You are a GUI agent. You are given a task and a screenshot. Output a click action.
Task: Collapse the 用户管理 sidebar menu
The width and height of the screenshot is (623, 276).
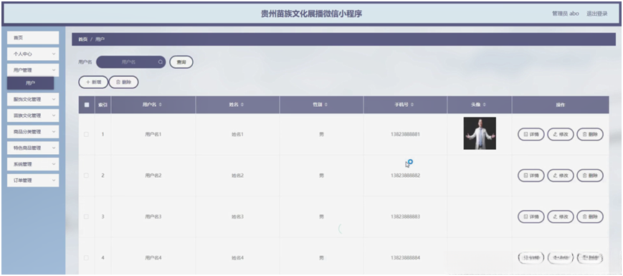pyautogui.click(x=33, y=70)
